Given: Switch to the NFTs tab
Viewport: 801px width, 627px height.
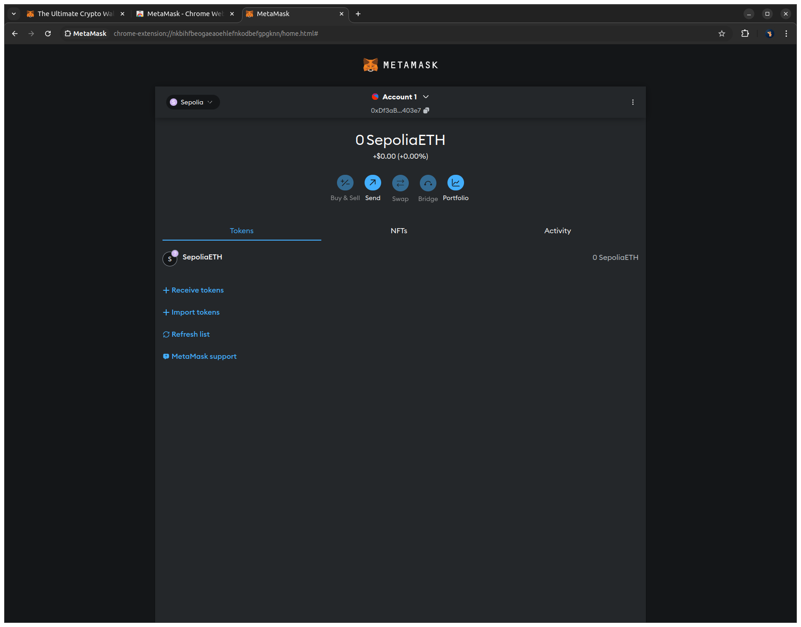Looking at the screenshot, I should (x=399, y=231).
